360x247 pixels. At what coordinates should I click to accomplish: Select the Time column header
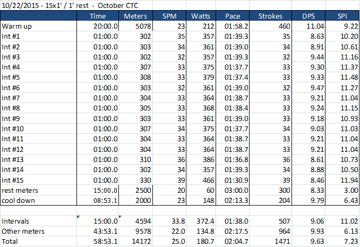[x=101, y=16]
